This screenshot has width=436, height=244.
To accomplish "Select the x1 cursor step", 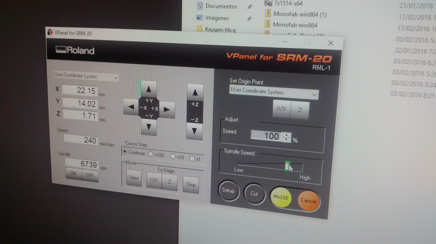I will click(x=195, y=159).
